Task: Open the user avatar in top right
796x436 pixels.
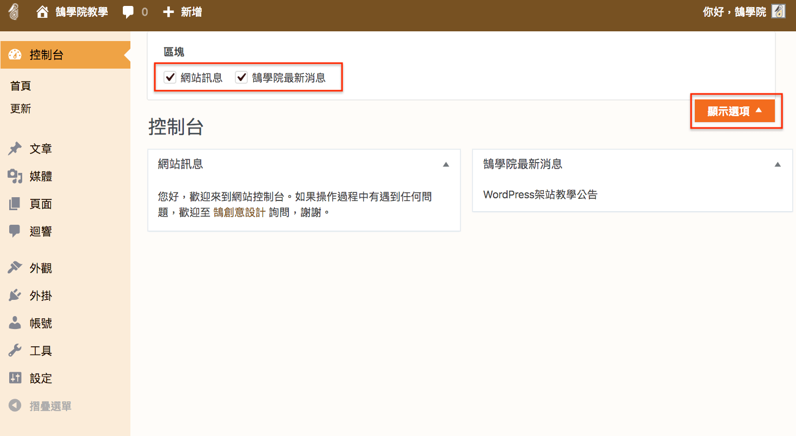Action: click(x=779, y=12)
